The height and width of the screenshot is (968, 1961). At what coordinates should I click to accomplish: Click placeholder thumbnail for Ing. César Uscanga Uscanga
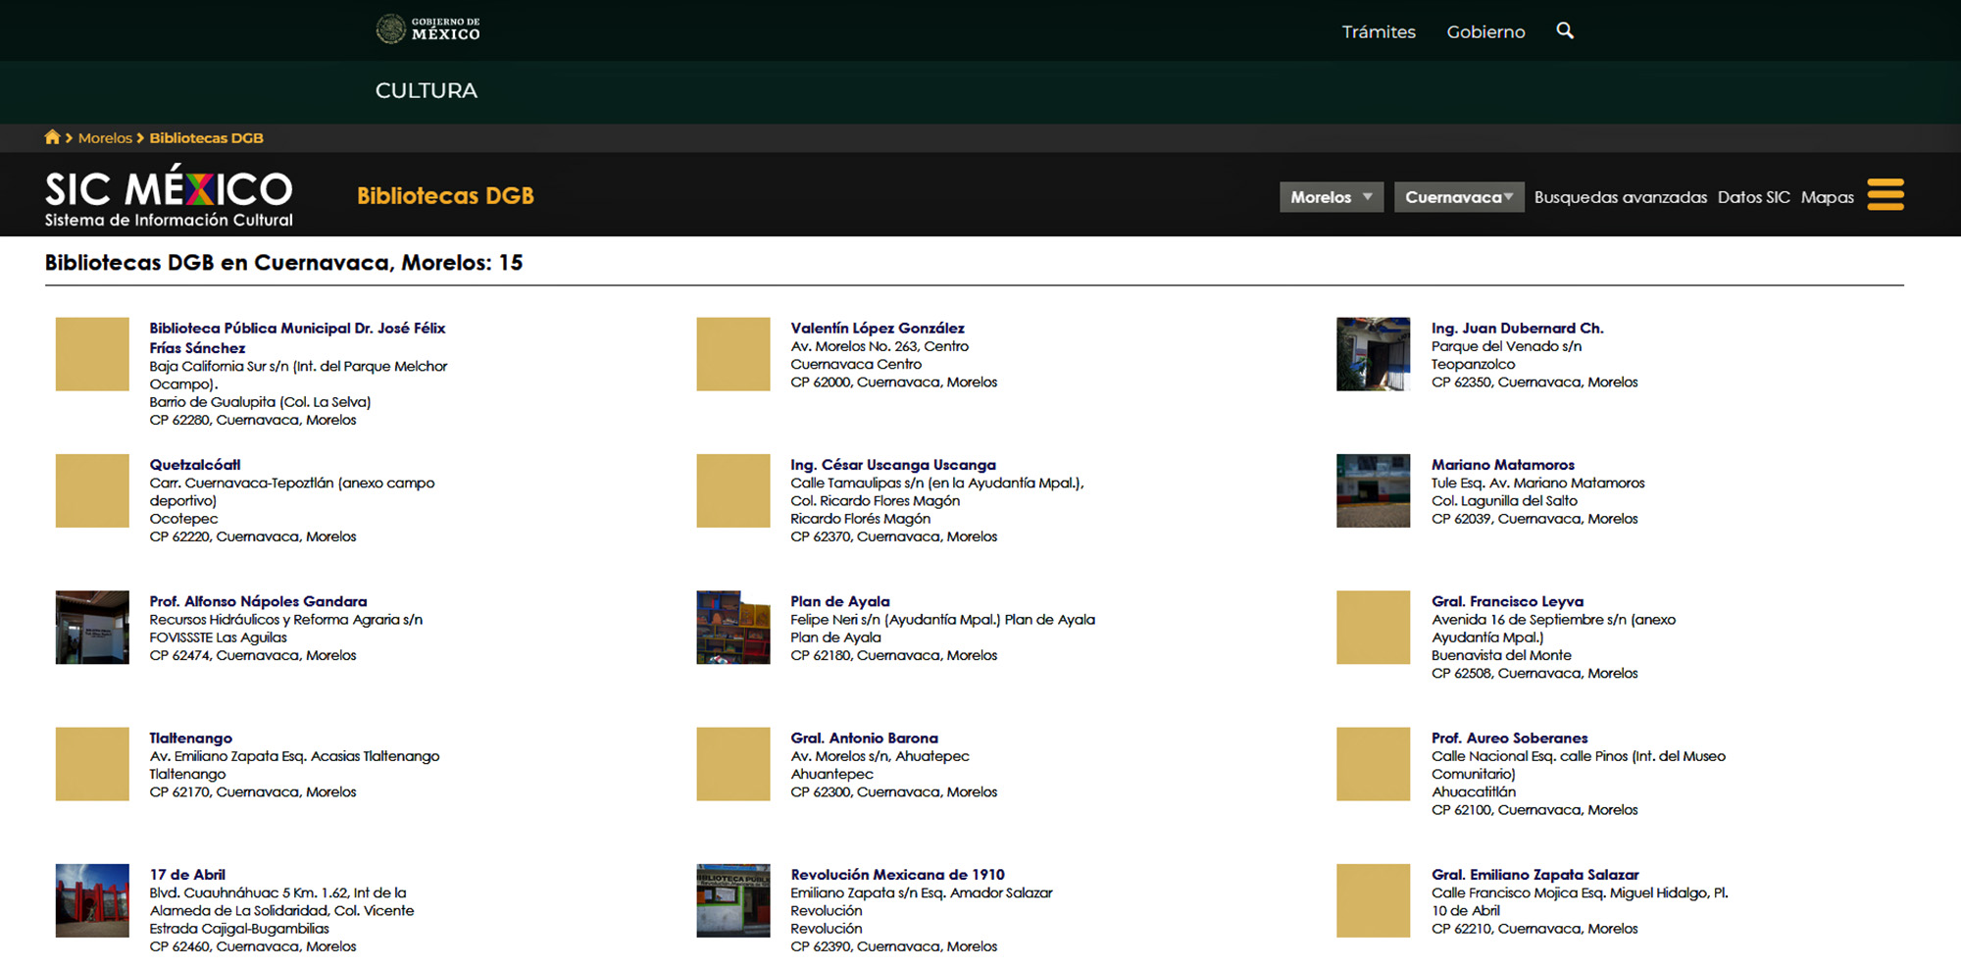733,490
